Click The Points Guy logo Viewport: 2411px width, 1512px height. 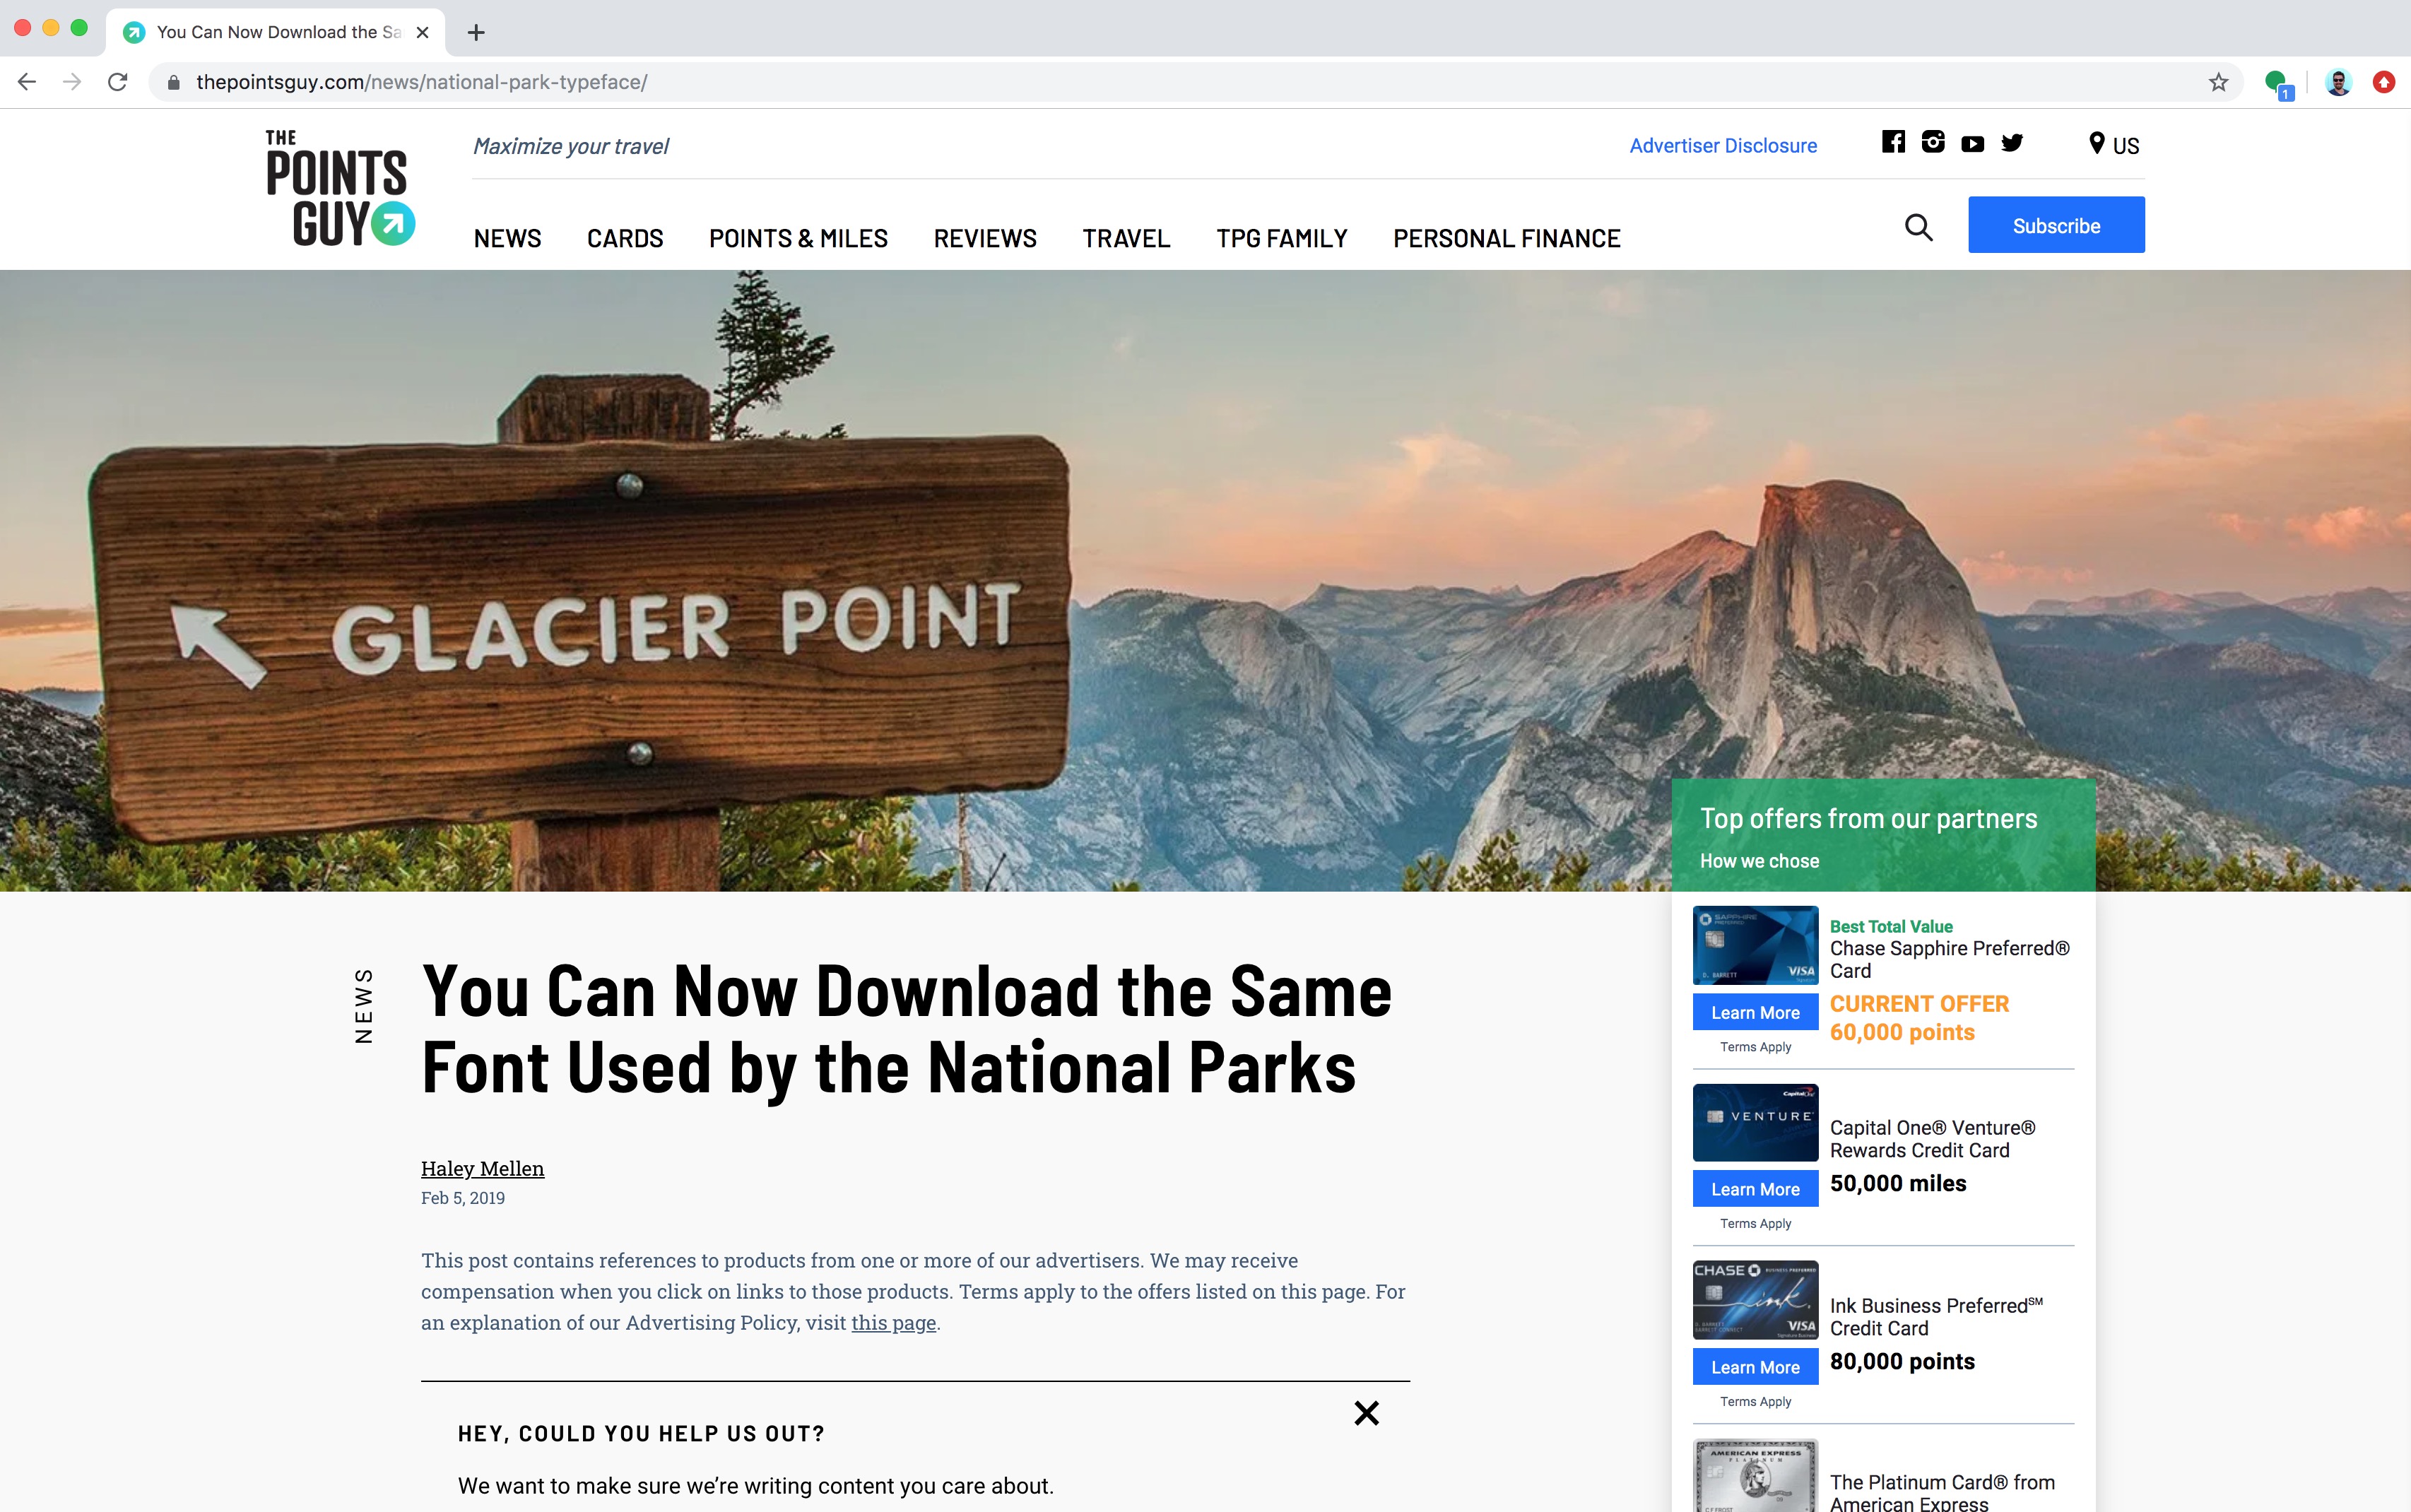tap(340, 188)
